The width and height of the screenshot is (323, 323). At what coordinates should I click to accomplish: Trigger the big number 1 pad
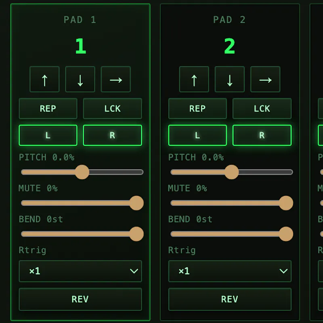80,46
